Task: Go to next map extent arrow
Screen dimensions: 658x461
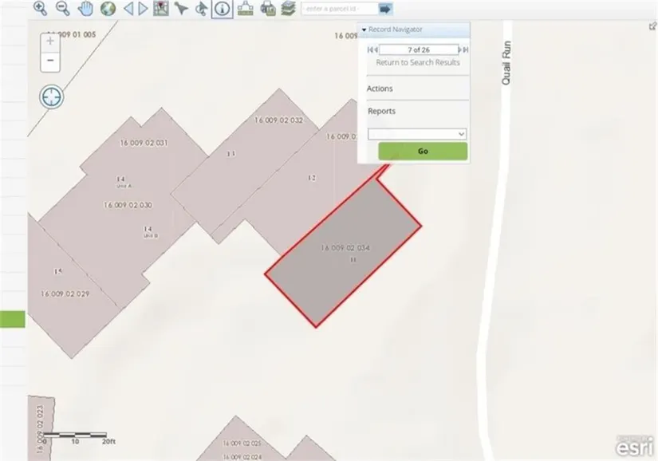Action: pyautogui.click(x=144, y=9)
